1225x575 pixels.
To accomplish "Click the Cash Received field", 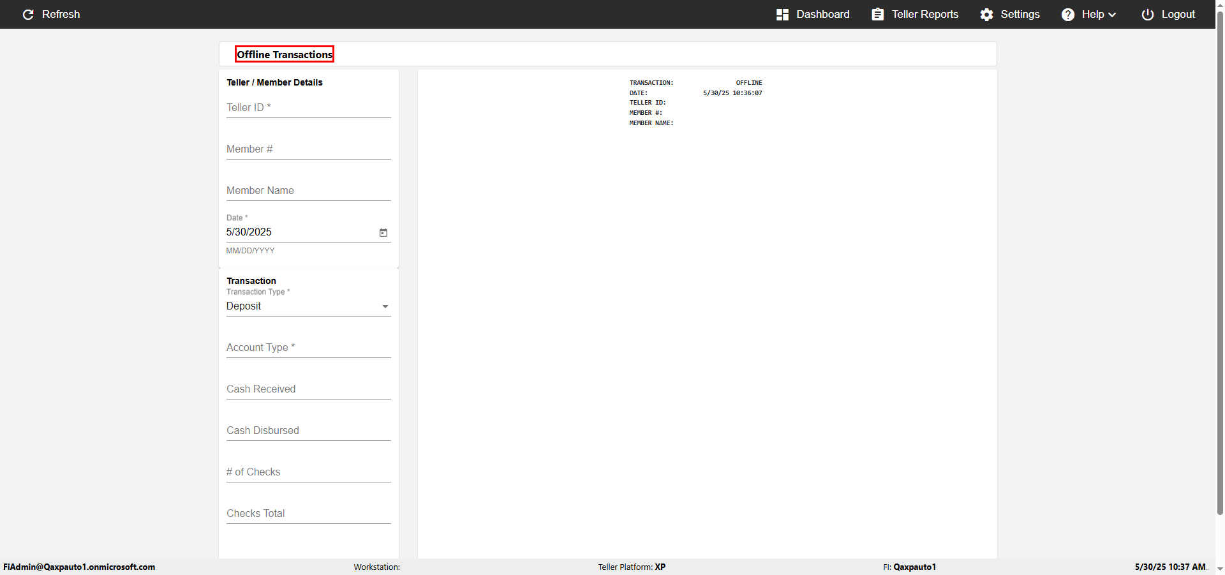I will click(308, 389).
